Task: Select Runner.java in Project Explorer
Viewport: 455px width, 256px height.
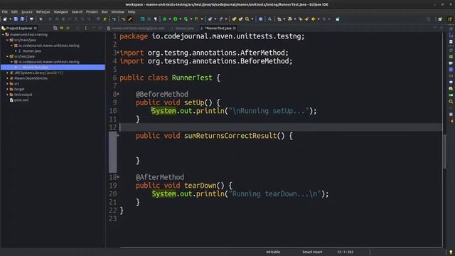Action: point(32,51)
